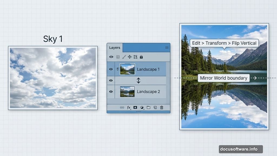Image resolution: width=277 pixels, height=156 pixels.
Task: Select the link layers icon
Action: (122, 108)
